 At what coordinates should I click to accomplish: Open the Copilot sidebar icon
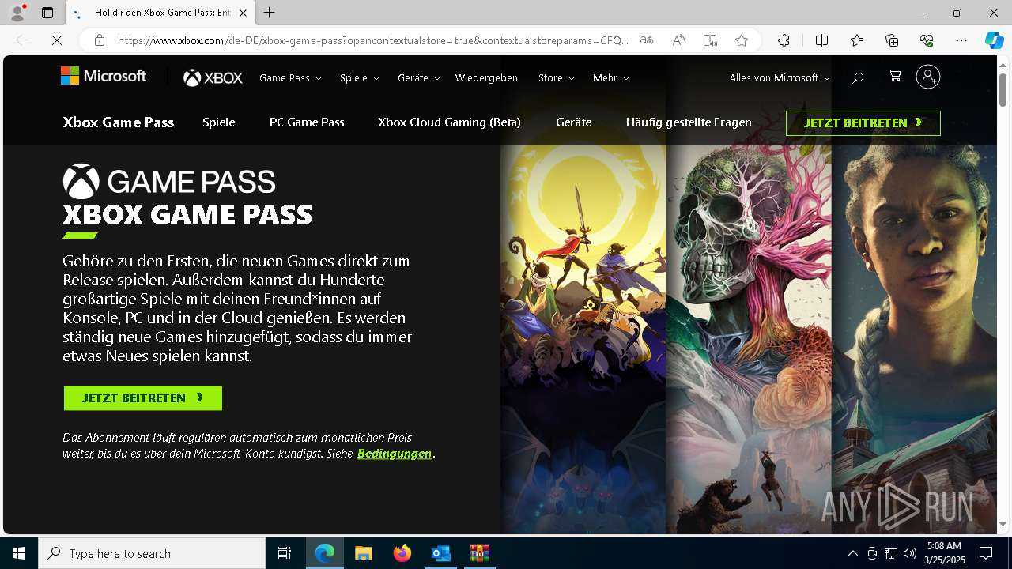[x=994, y=40]
